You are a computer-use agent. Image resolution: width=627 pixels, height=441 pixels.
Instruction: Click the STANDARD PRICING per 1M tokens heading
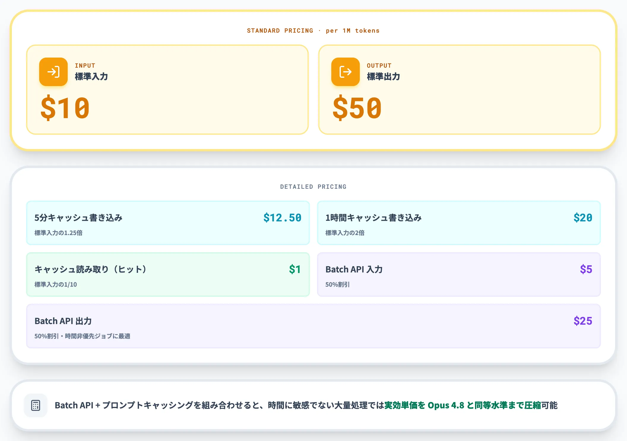[313, 31]
